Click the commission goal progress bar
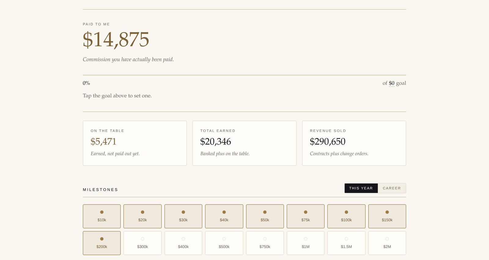The height and width of the screenshot is (260, 489). coord(244,75)
